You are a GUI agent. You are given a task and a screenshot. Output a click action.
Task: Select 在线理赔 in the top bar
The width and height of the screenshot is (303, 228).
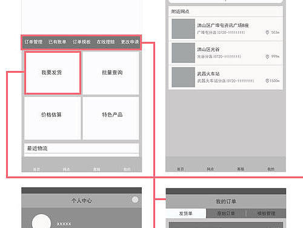pyautogui.click(x=105, y=42)
